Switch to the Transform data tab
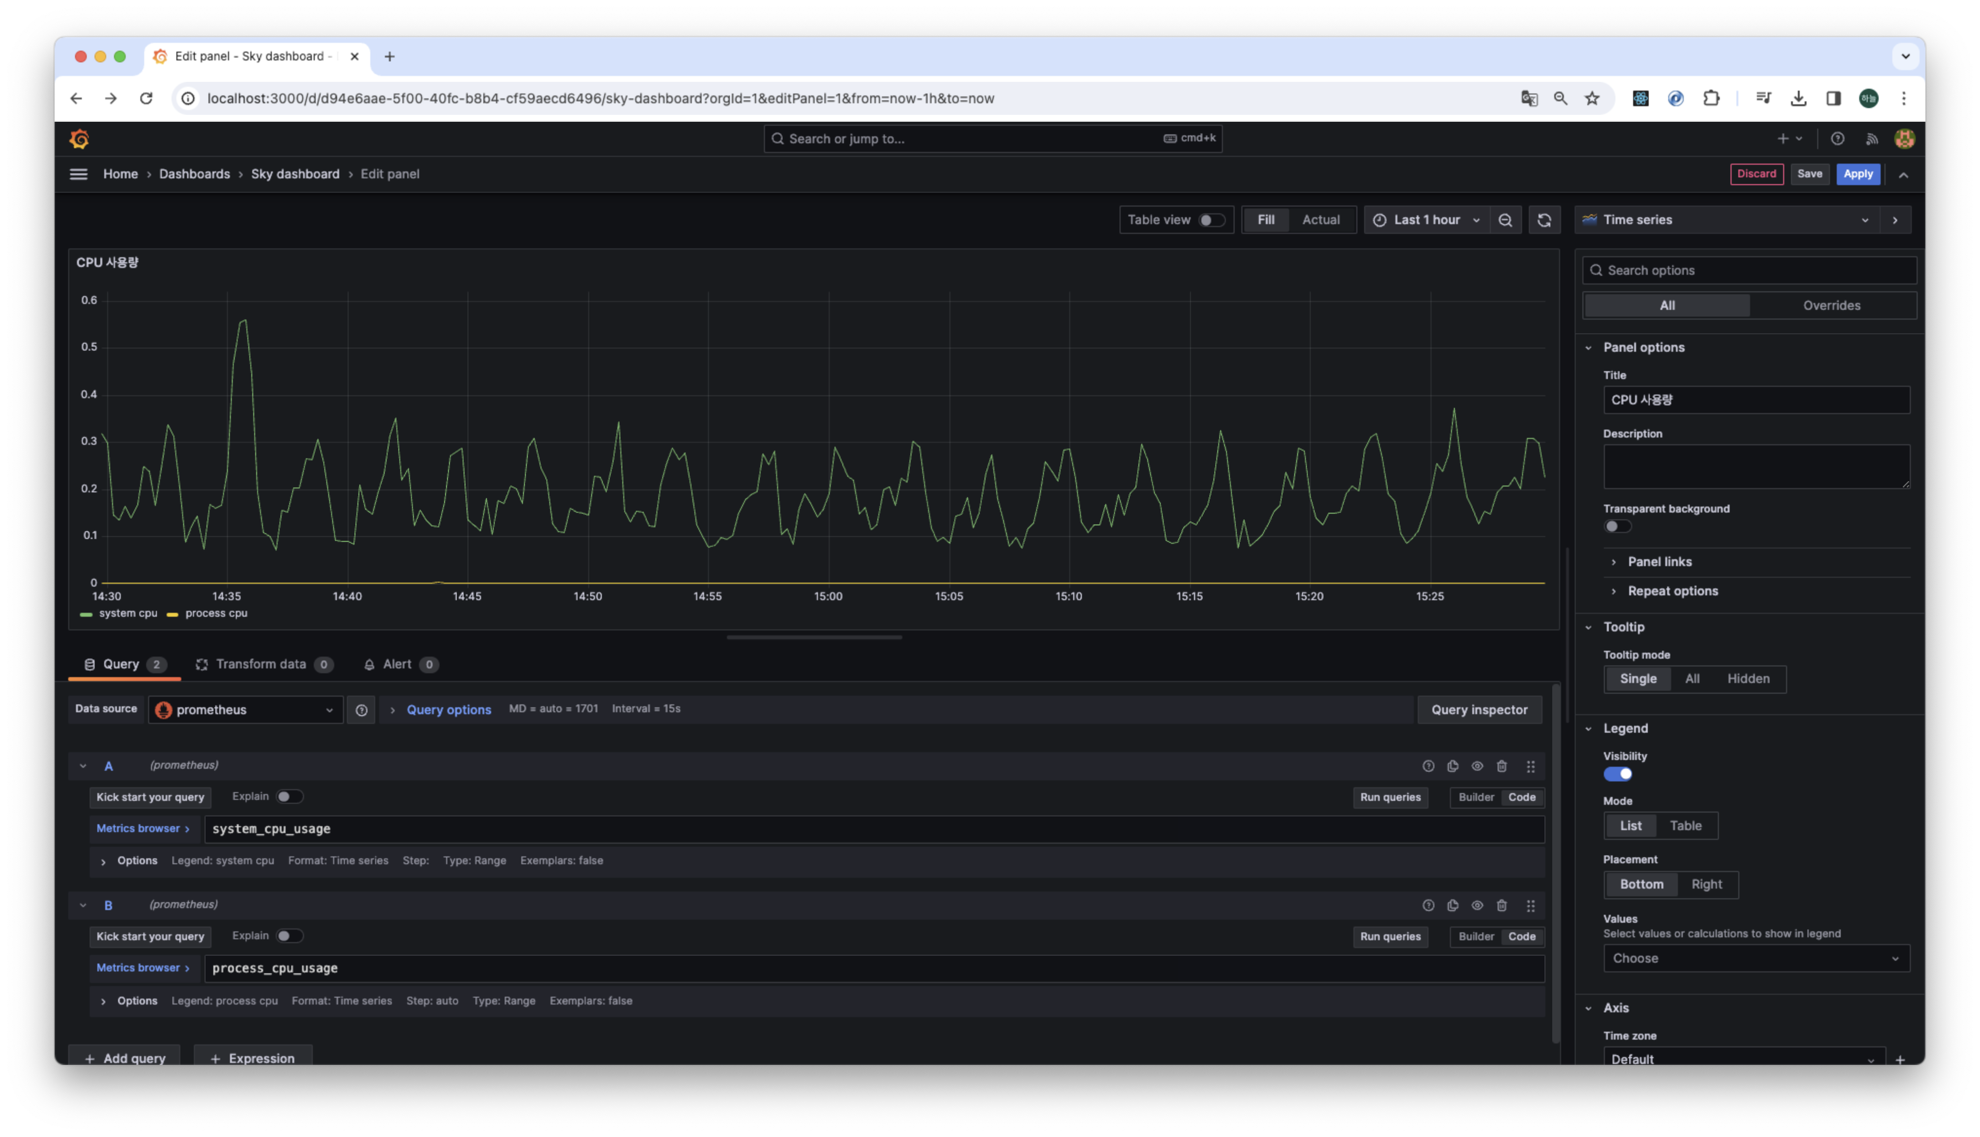The height and width of the screenshot is (1137, 1980). pos(261,664)
